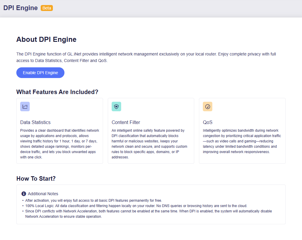
Task: Click the purple chart icon on the first card
Action: (x=25, y=106)
